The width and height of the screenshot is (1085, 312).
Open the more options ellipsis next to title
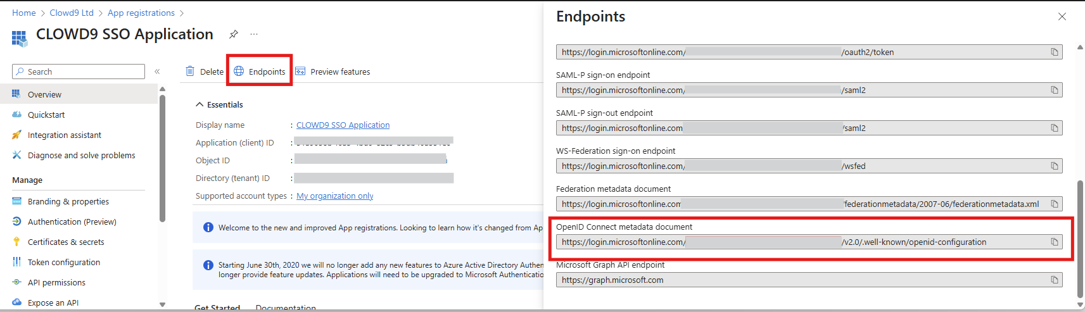(254, 34)
